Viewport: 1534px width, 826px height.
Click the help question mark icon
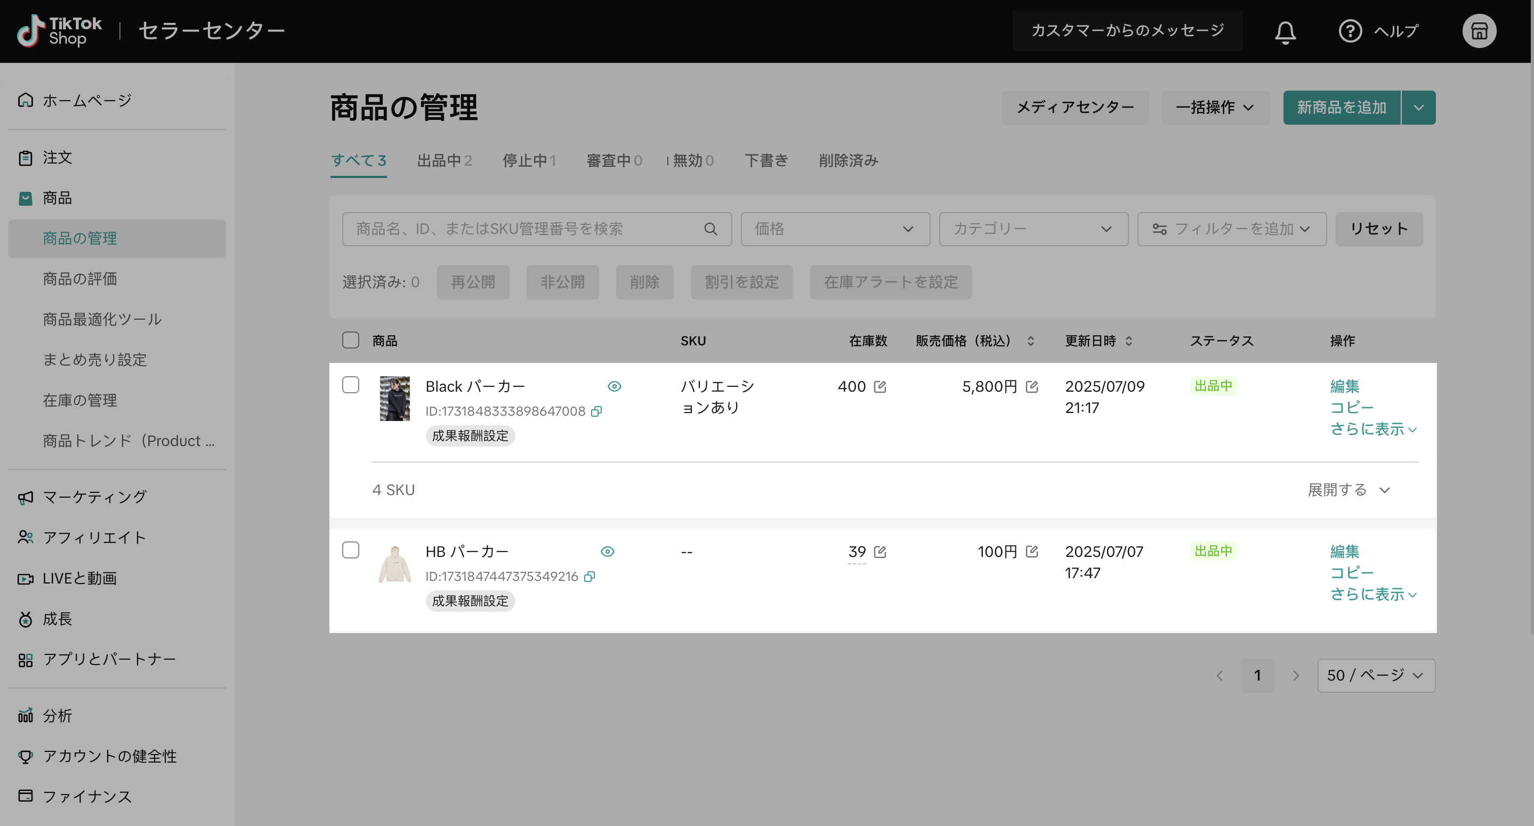click(1350, 31)
